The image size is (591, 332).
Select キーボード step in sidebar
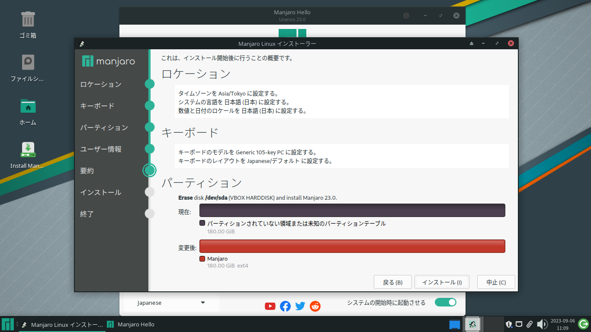(x=97, y=106)
